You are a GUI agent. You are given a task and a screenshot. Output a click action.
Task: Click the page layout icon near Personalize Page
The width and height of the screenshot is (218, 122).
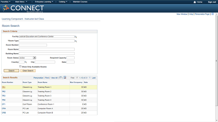tap(213, 14)
